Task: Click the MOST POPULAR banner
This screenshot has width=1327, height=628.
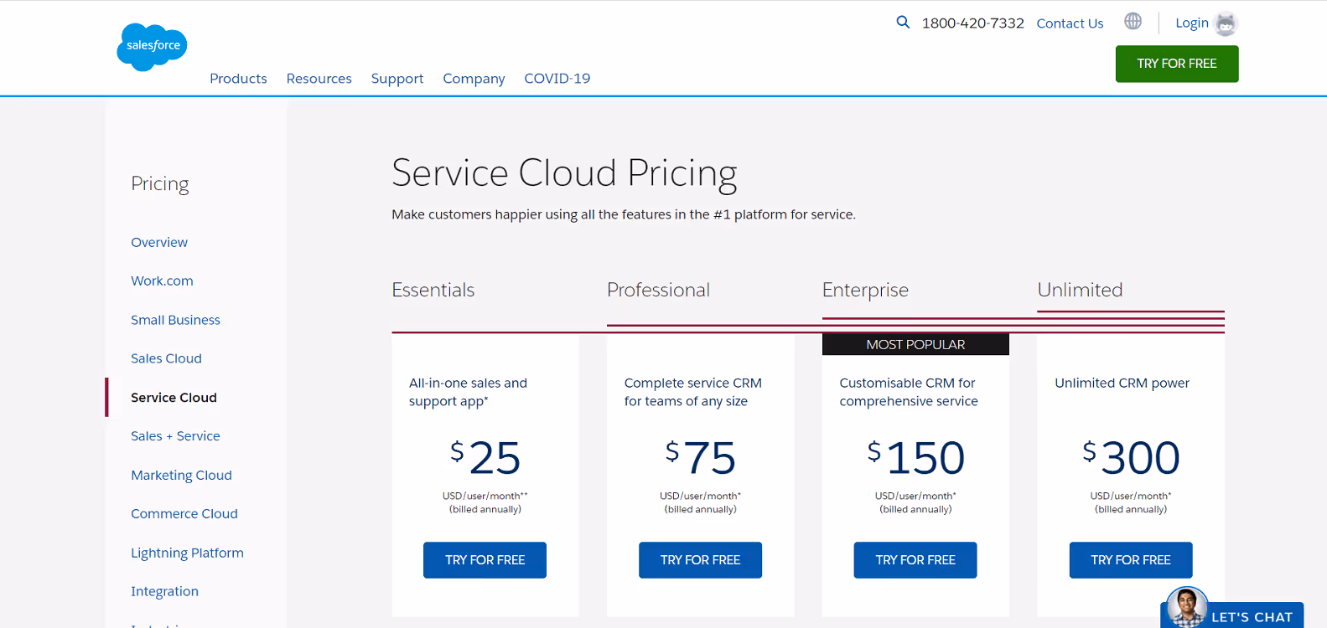Action: 915,345
